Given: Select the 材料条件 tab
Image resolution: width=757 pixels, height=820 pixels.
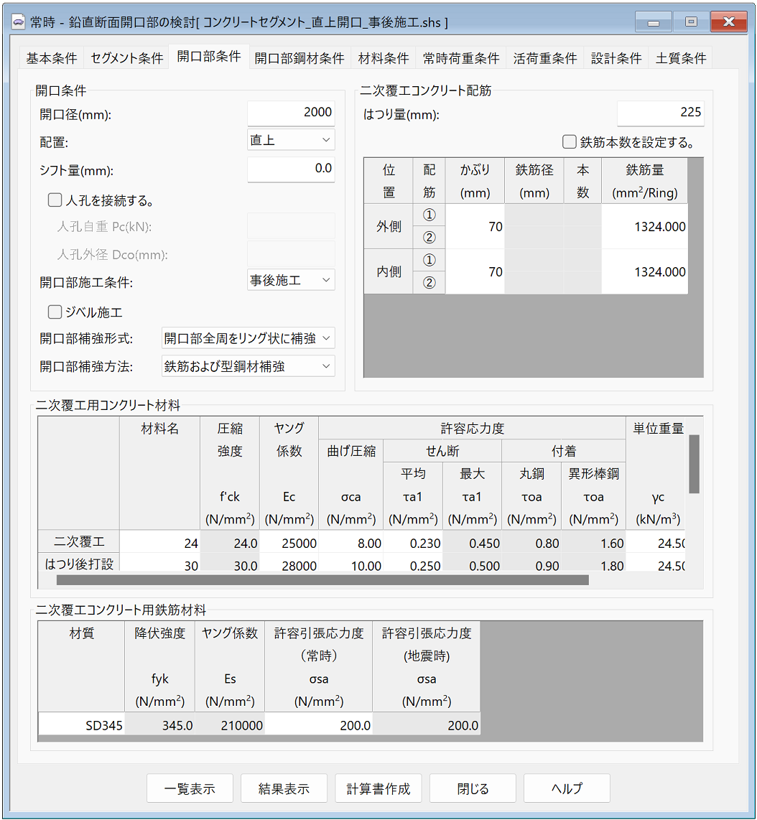Looking at the screenshot, I should (382, 57).
